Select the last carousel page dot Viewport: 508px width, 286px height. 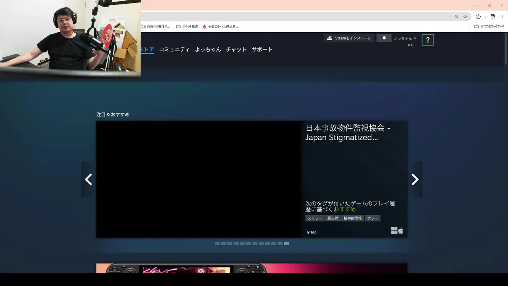click(x=287, y=243)
